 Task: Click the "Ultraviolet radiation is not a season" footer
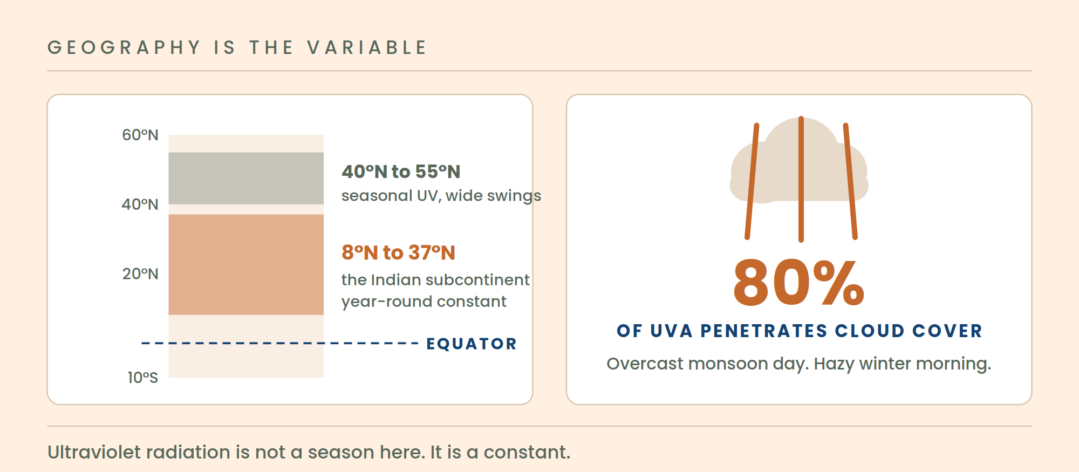(309, 452)
